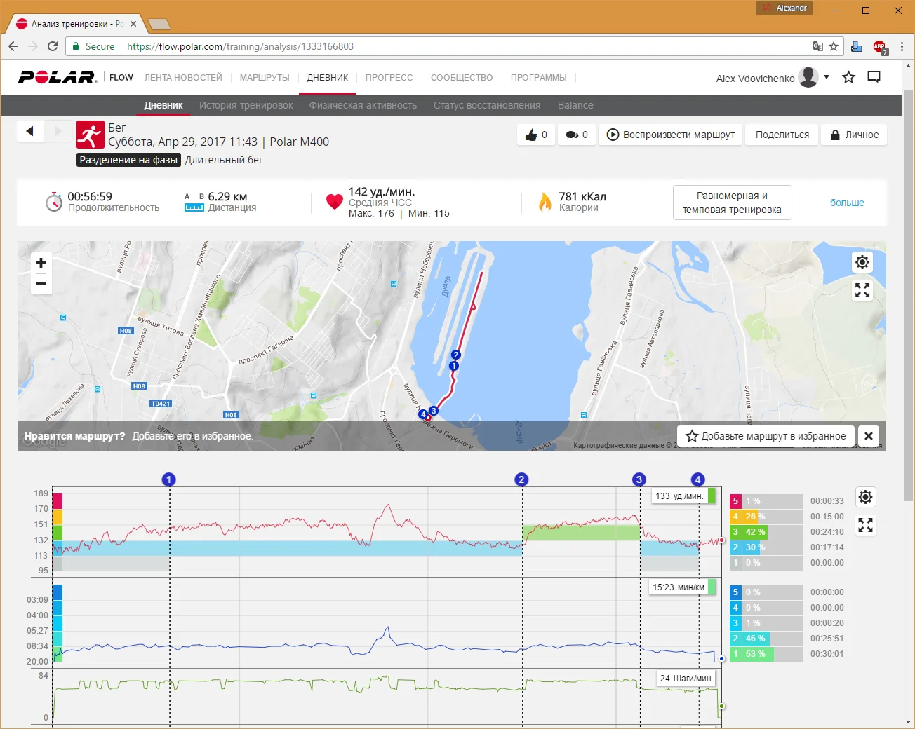Click the like thumbs-up icon

tap(532, 135)
